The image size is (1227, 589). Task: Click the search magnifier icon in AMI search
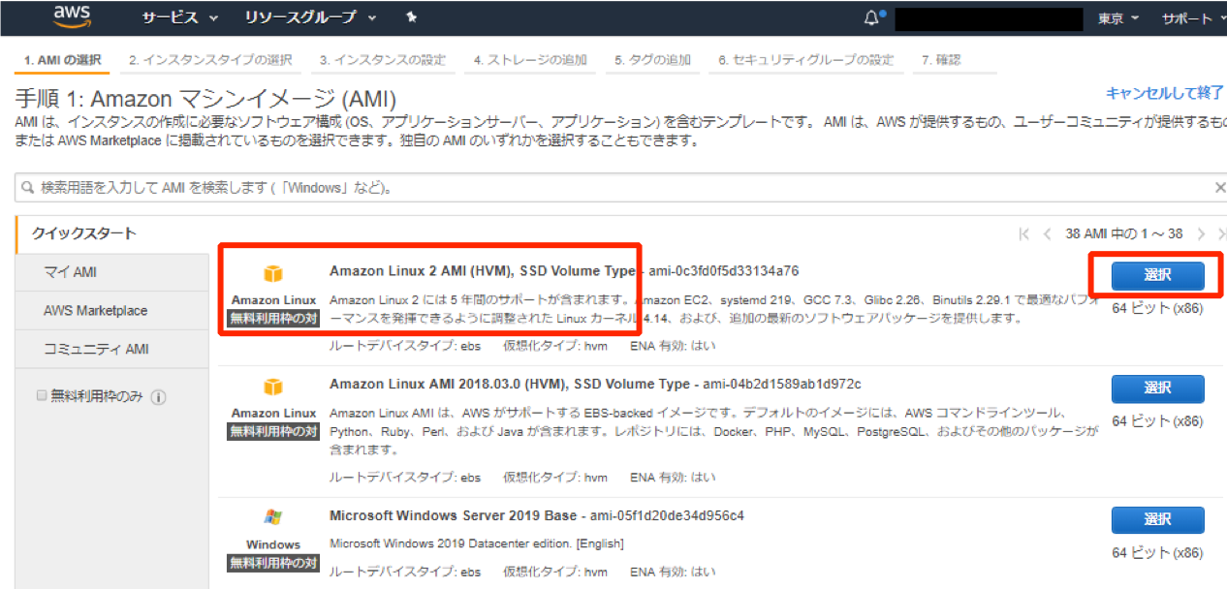click(28, 187)
